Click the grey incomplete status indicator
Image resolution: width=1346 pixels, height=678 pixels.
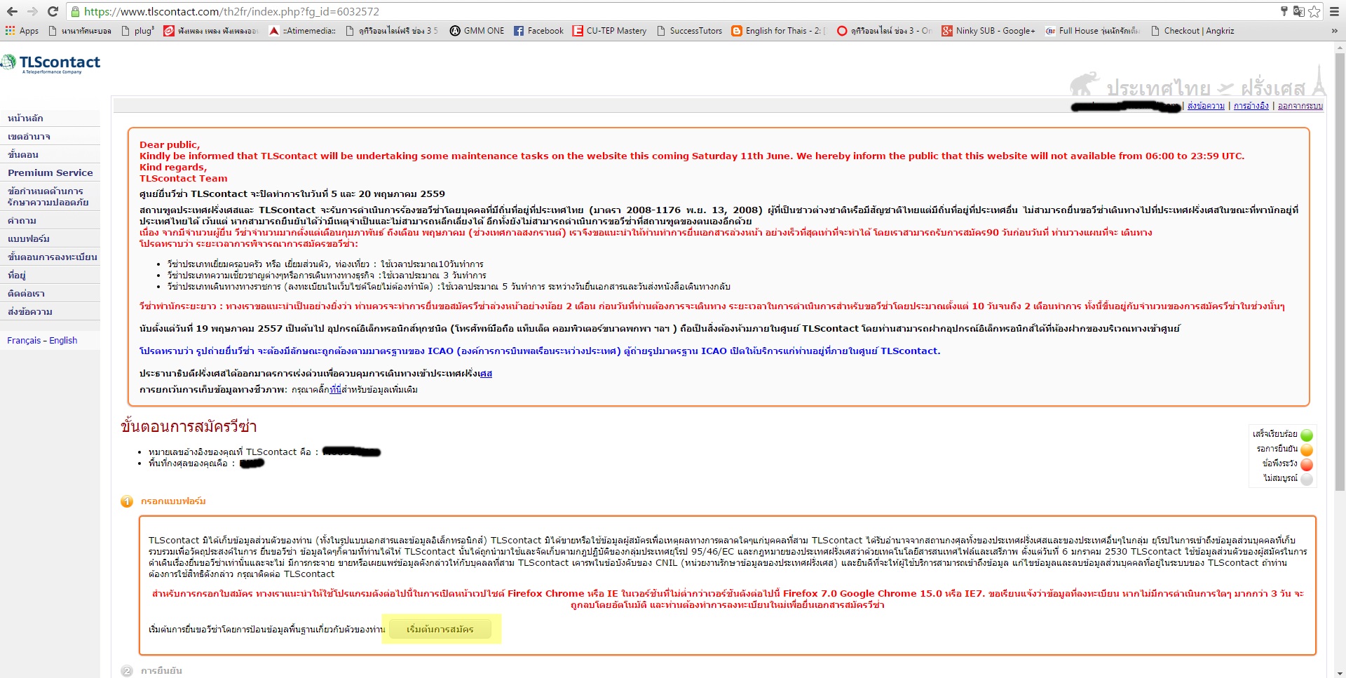point(1307,479)
